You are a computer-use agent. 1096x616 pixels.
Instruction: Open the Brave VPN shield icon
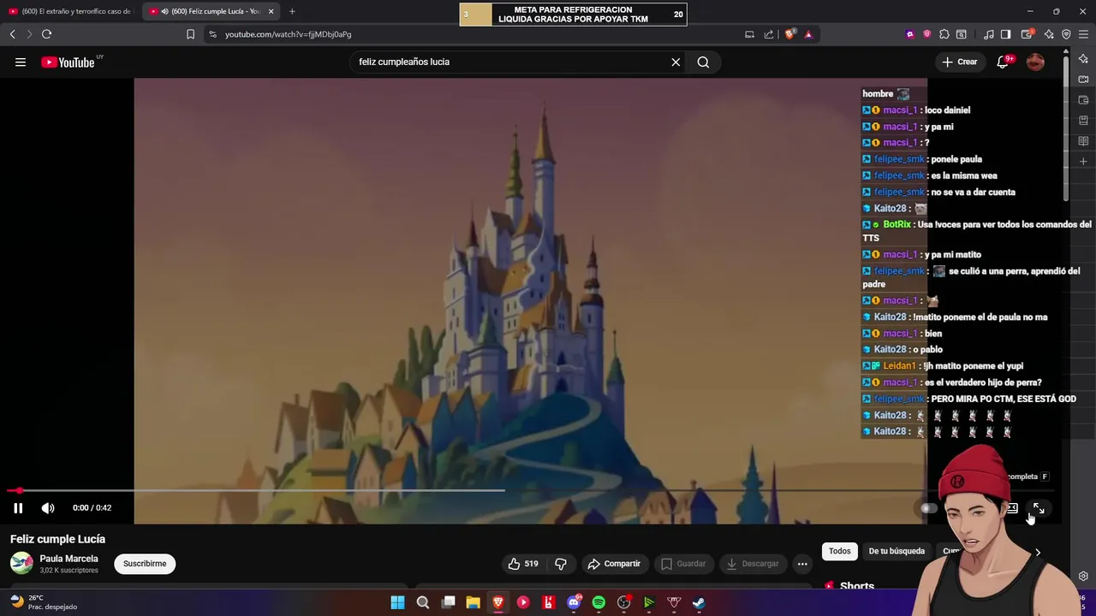1066,34
